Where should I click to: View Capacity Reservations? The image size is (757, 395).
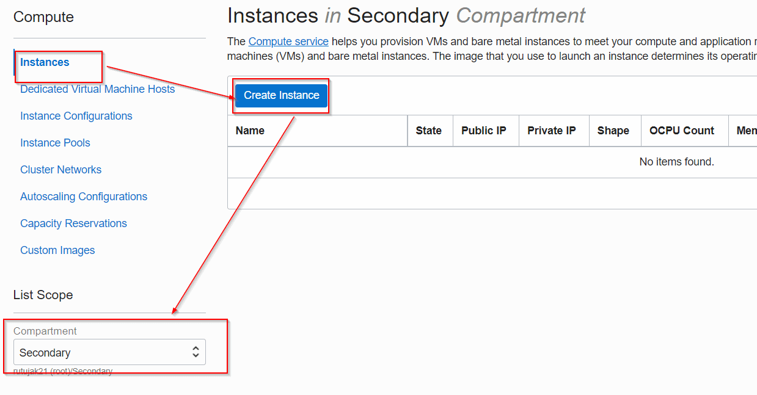pos(73,223)
